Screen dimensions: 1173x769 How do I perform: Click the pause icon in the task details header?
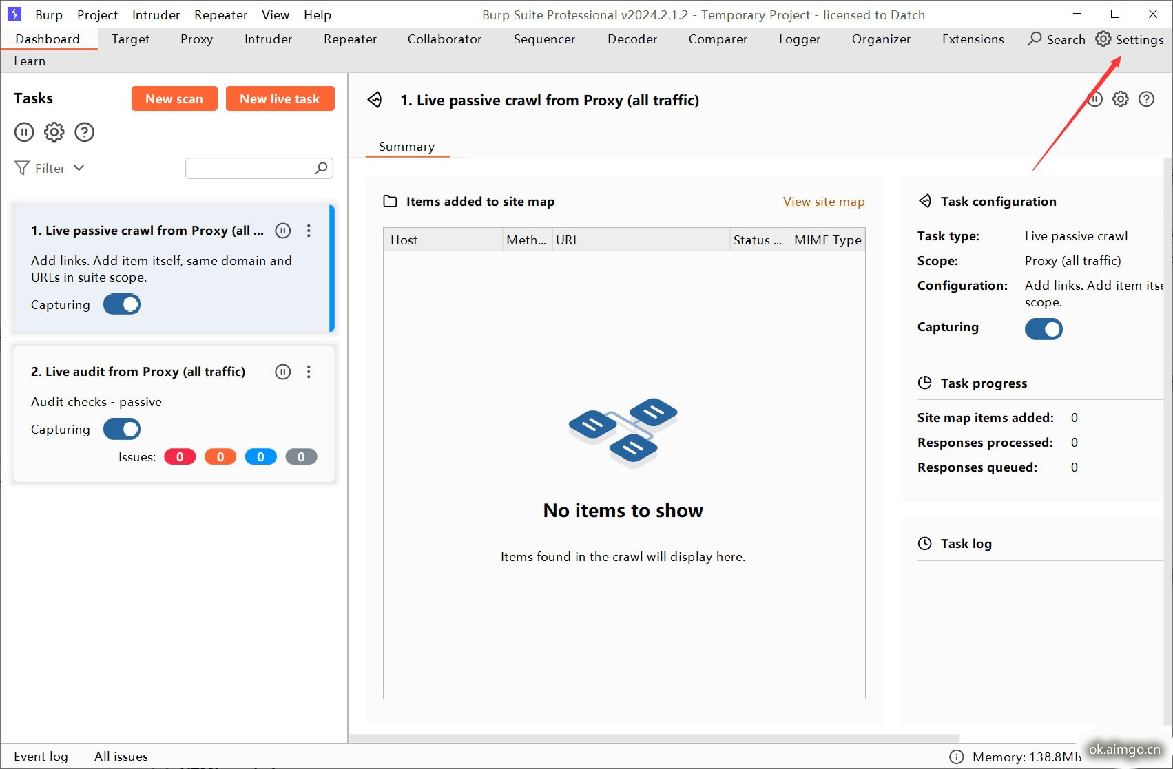click(1095, 99)
